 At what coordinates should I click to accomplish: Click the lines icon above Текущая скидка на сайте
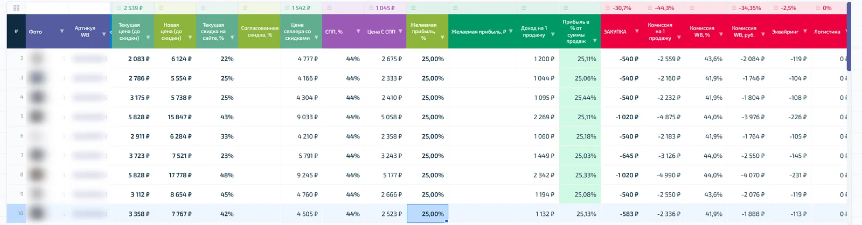(x=203, y=8)
